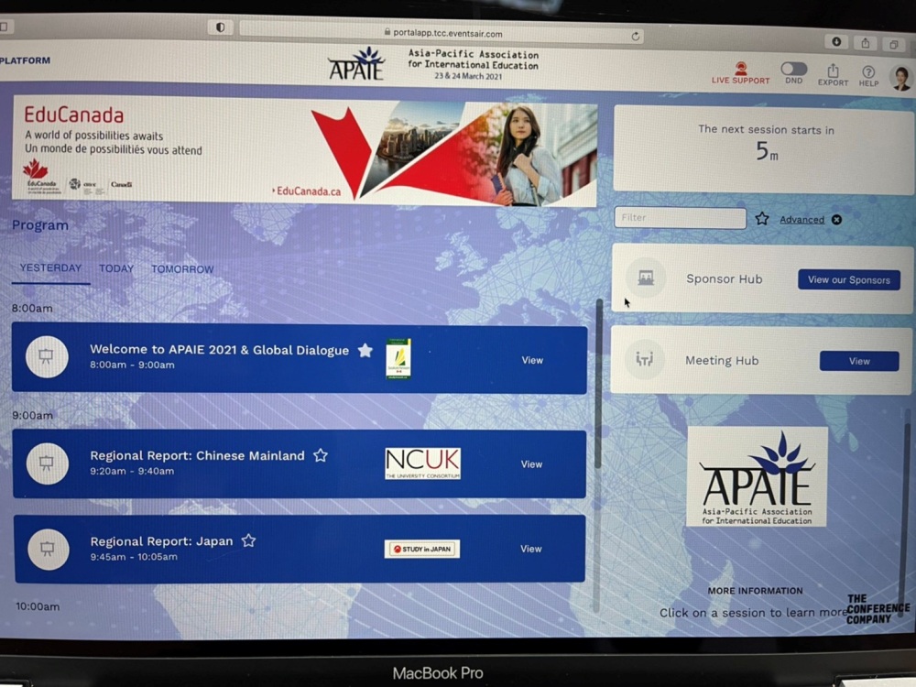Click the browser share icon
916x687 pixels.
tap(866, 43)
